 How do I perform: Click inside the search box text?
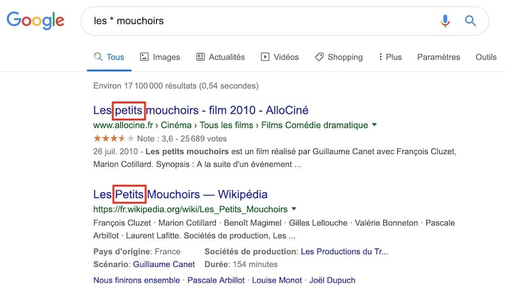click(190, 21)
